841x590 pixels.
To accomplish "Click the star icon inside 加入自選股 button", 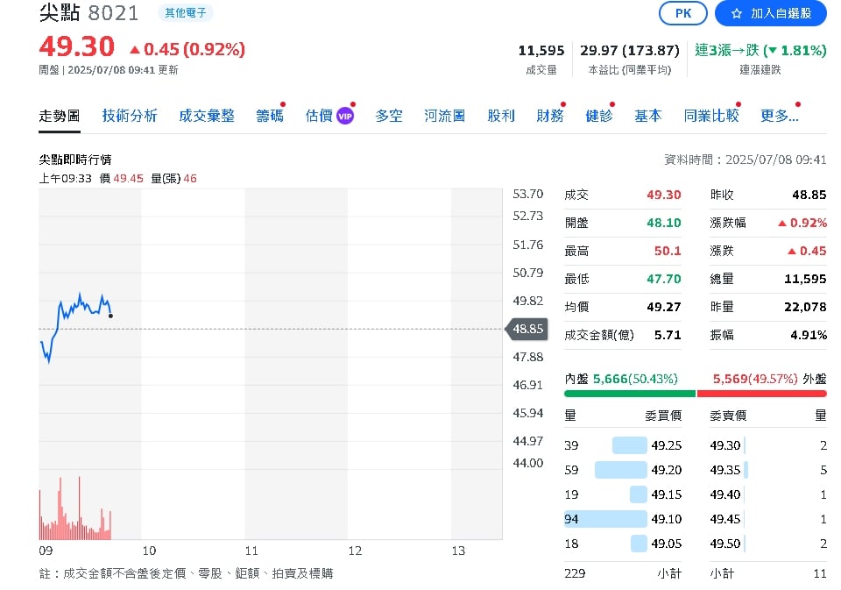I will click(737, 13).
